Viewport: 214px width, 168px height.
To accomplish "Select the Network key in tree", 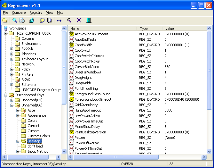I will click(28, 64).
